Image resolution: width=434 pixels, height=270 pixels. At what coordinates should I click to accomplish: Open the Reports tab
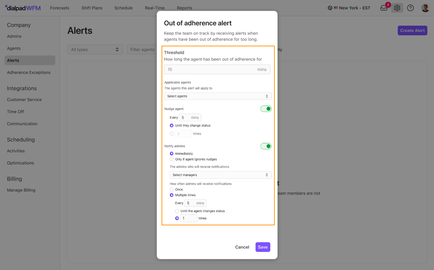click(x=185, y=8)
